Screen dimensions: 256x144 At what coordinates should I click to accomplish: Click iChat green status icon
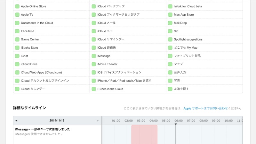(17, 56)
